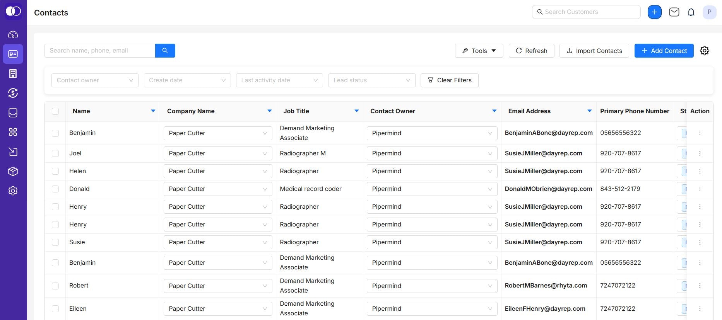722x320 pixels.
Task: Check the box for Donald row
Action: (x=55, y=189)
